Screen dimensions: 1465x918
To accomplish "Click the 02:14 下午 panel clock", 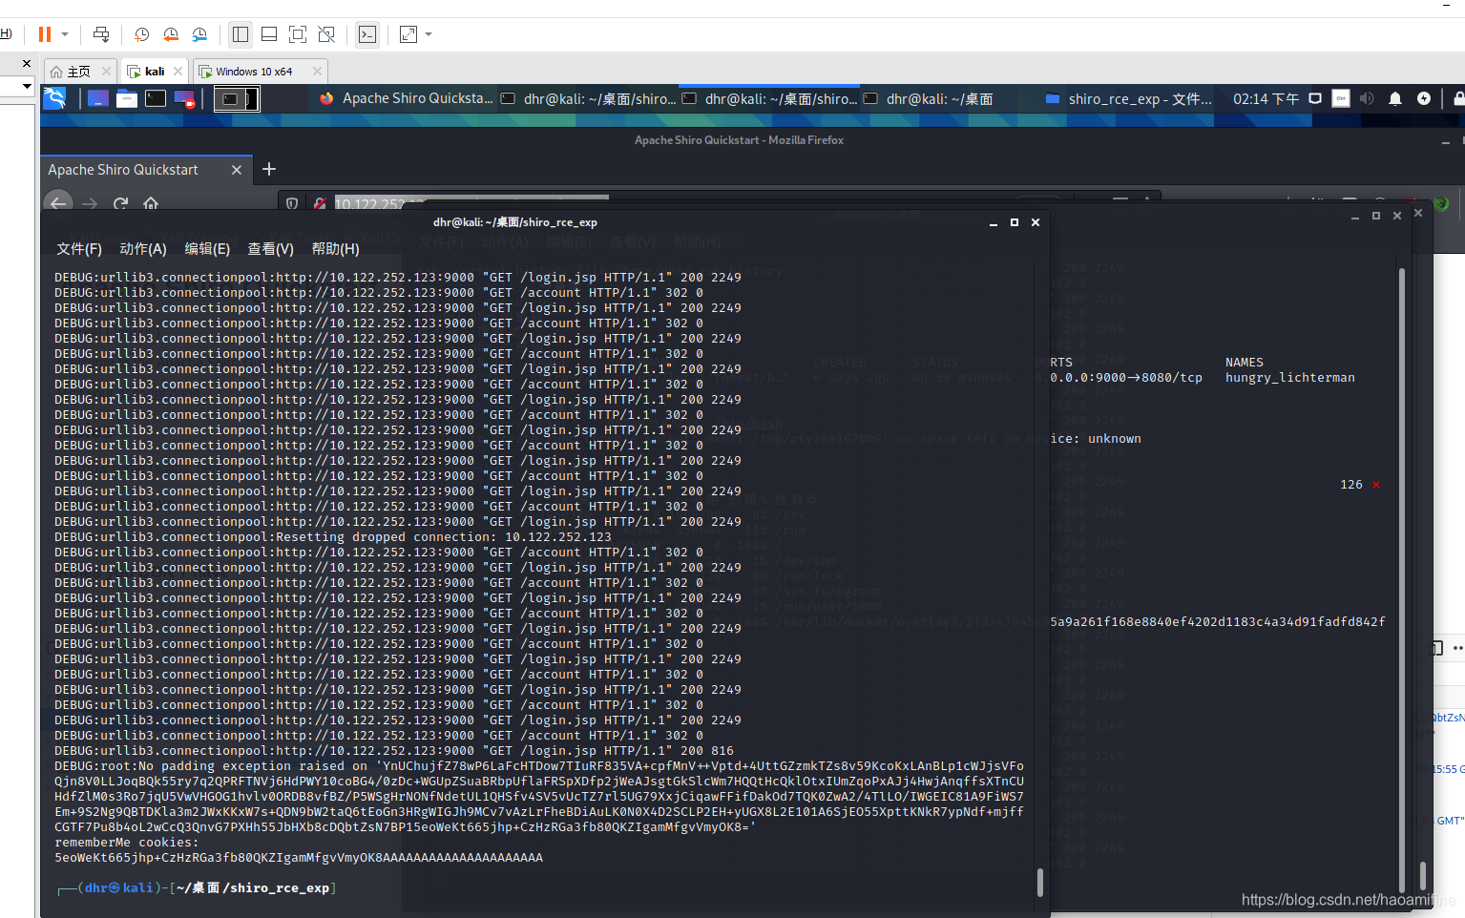I will [x=1266, y=98].
